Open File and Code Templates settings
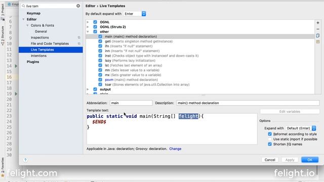324x182 pixels. [x=50, y=43]
